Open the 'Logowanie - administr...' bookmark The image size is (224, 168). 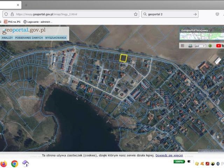click(x=39, y=22)
